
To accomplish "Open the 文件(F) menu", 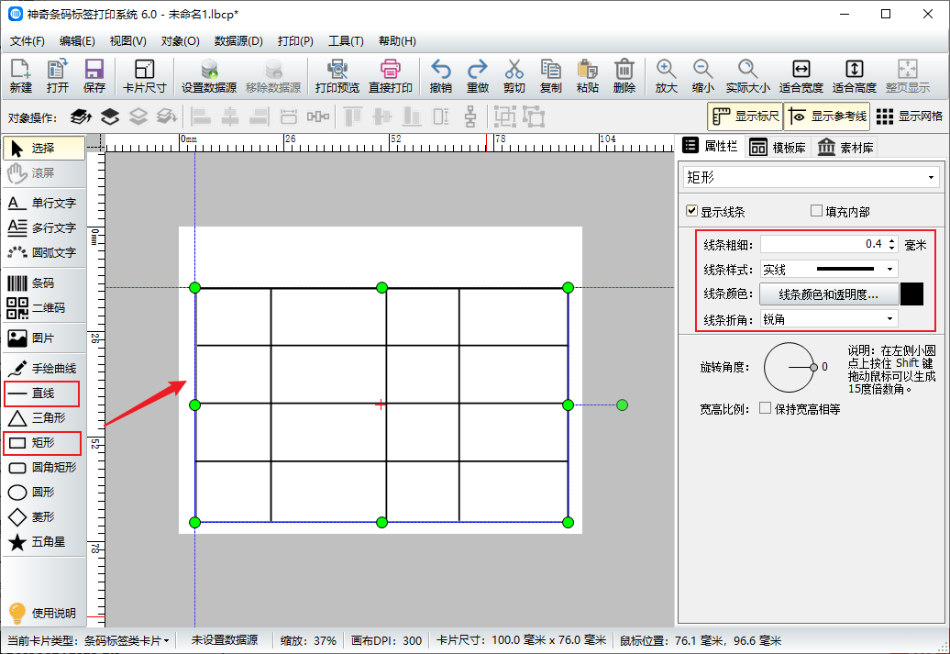I will pos(28,41).
